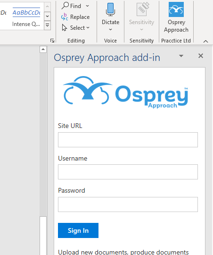Expand the Styles gallery More button
213x255 pixels.
point(48,25)
